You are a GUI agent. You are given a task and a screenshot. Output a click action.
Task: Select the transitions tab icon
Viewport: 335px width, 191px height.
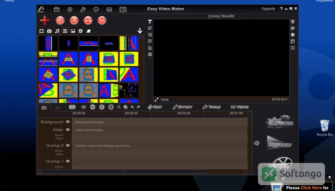[x=65, y=31]
